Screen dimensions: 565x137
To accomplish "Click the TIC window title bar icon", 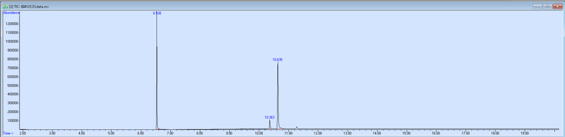I will pos(5,6).
